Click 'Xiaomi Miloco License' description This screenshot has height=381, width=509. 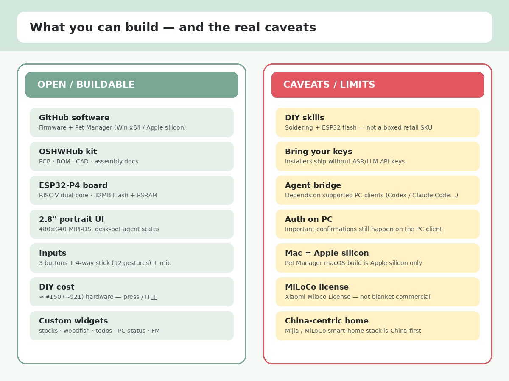[x=358, y=297]
